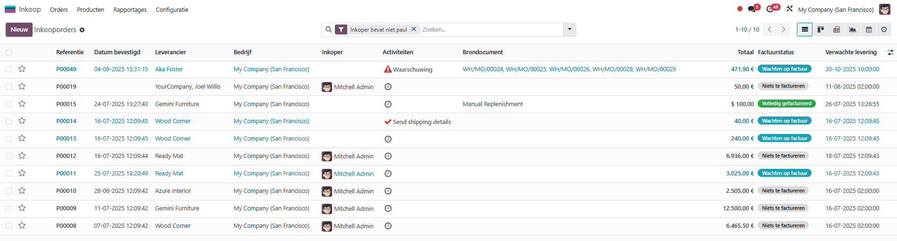Open the Rapportages menu
The height and width of the screenshot is (241, 897).
(130, 9)
